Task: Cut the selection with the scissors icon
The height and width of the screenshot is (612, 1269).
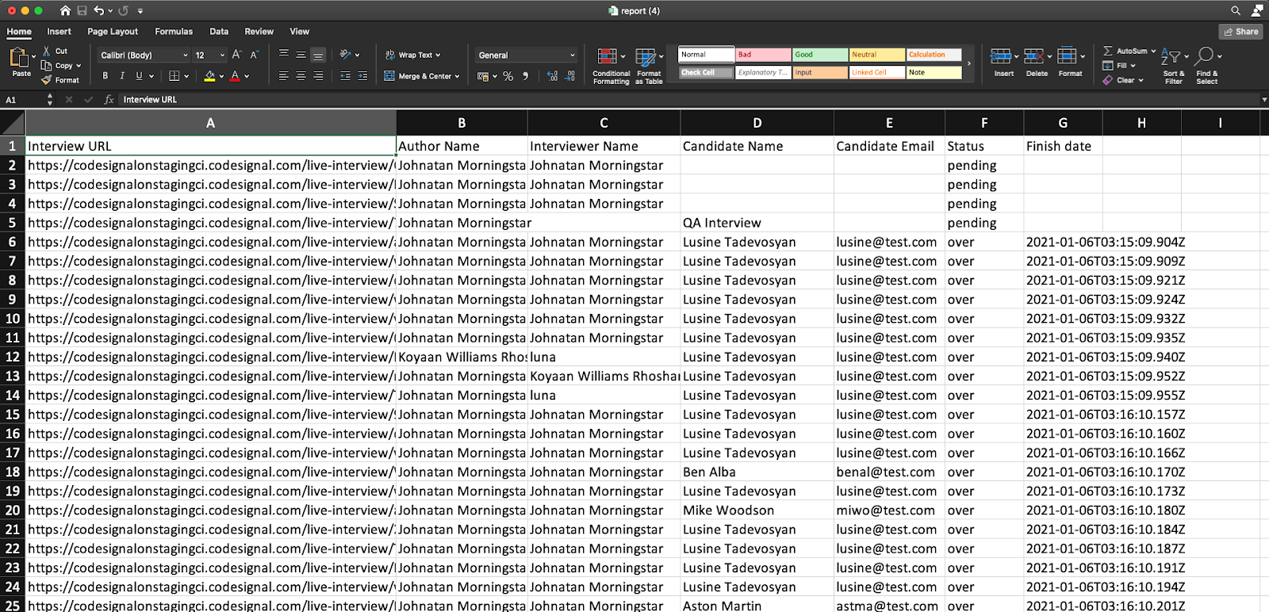Action: pyautogui.click(x=47, y=51)
